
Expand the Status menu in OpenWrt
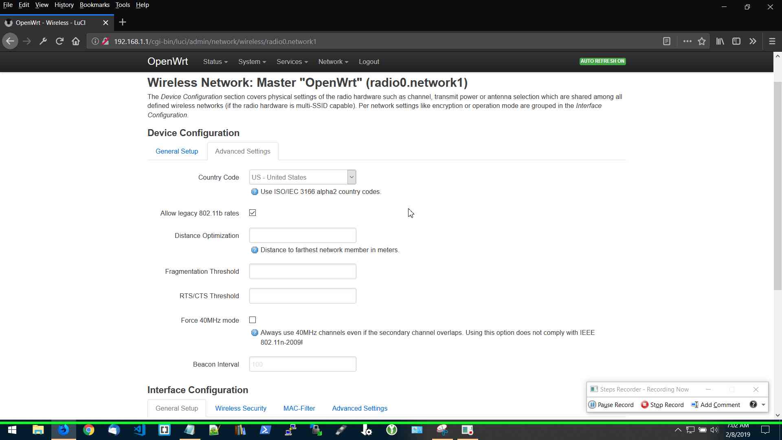pos(215,62)
